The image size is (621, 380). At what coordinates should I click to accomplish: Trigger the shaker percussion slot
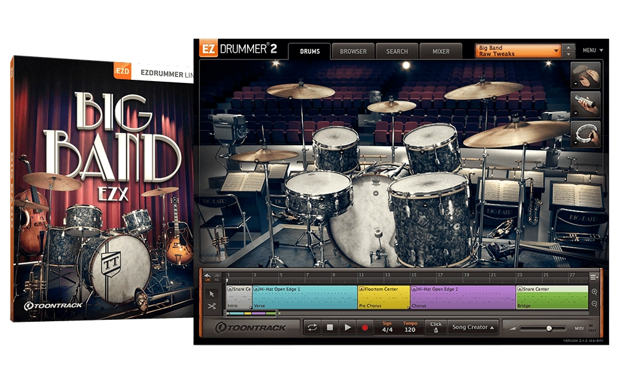click(x=586, y=104)
